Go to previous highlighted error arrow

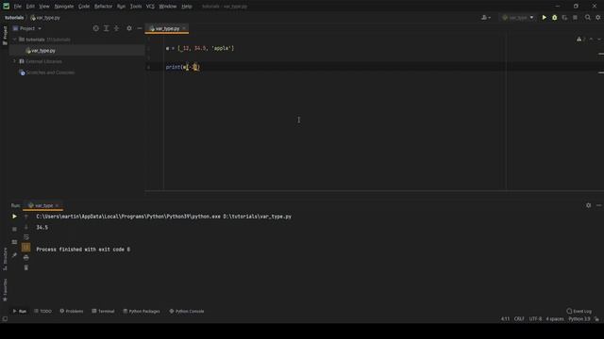click(592, 40)
